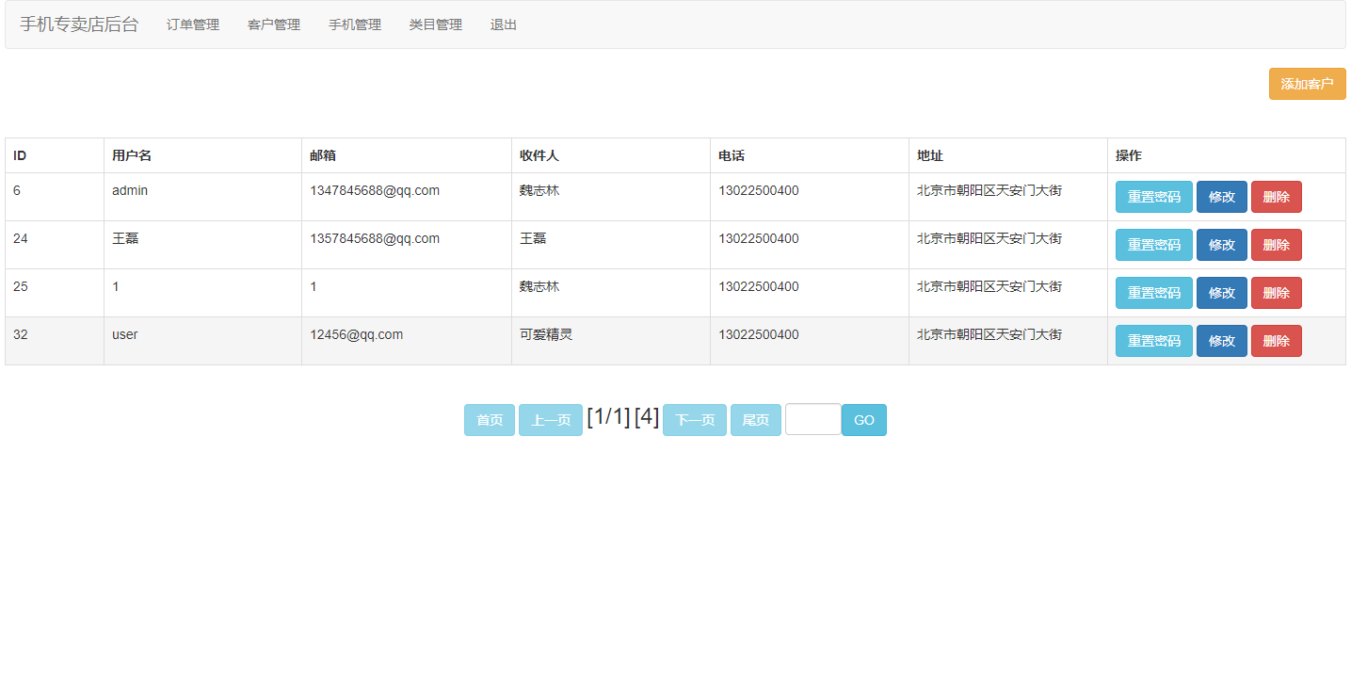Reset password for customer 王磊
Image resolution: width=1351 pixels, height=695 pixels.
pos(1153,245)
